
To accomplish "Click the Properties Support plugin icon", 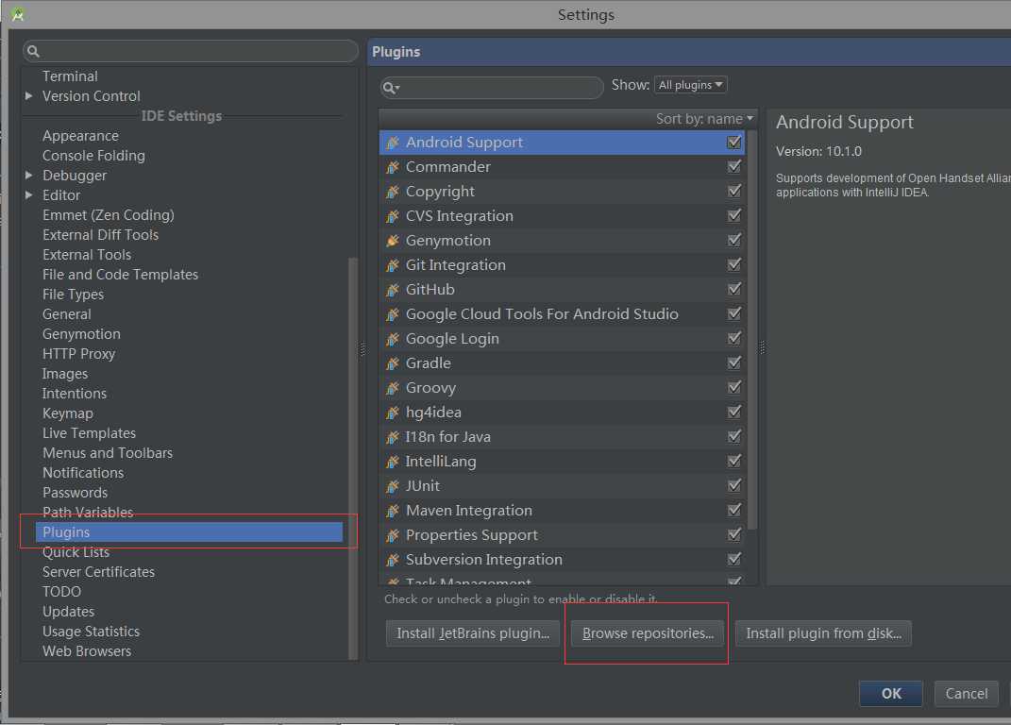I will click(393, 534).
